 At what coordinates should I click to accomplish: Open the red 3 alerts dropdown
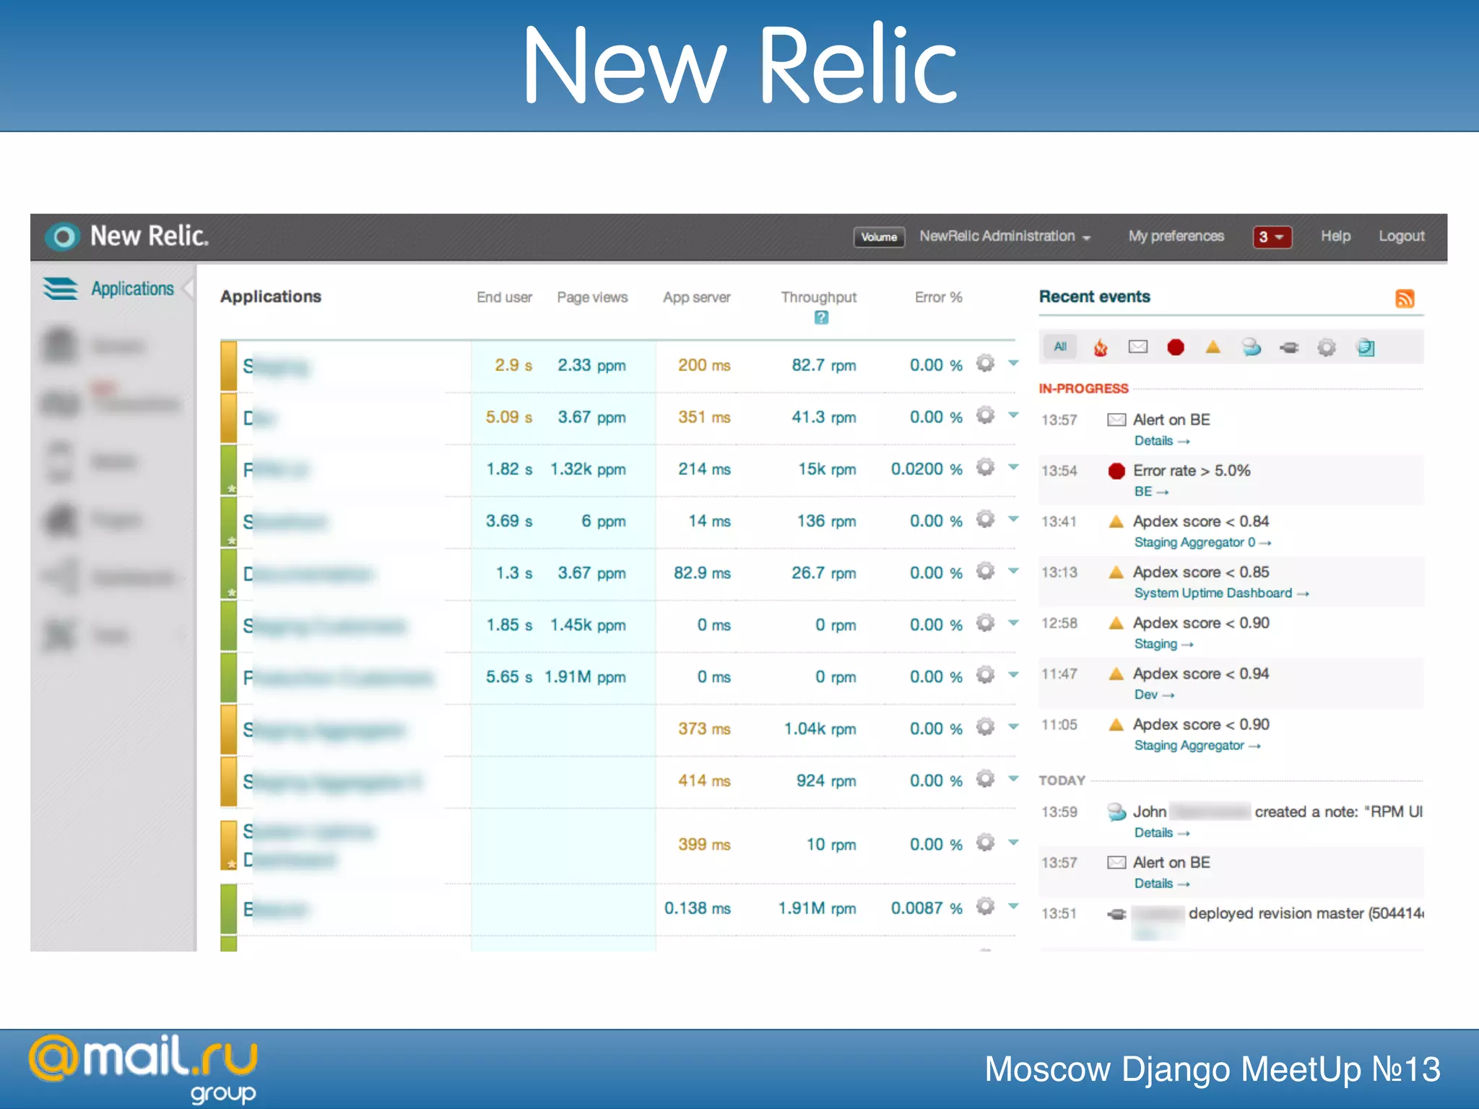[1272, 237]
